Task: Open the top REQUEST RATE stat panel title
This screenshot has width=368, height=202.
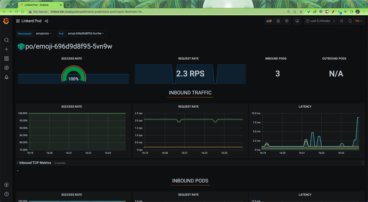Action: [188, 59]
